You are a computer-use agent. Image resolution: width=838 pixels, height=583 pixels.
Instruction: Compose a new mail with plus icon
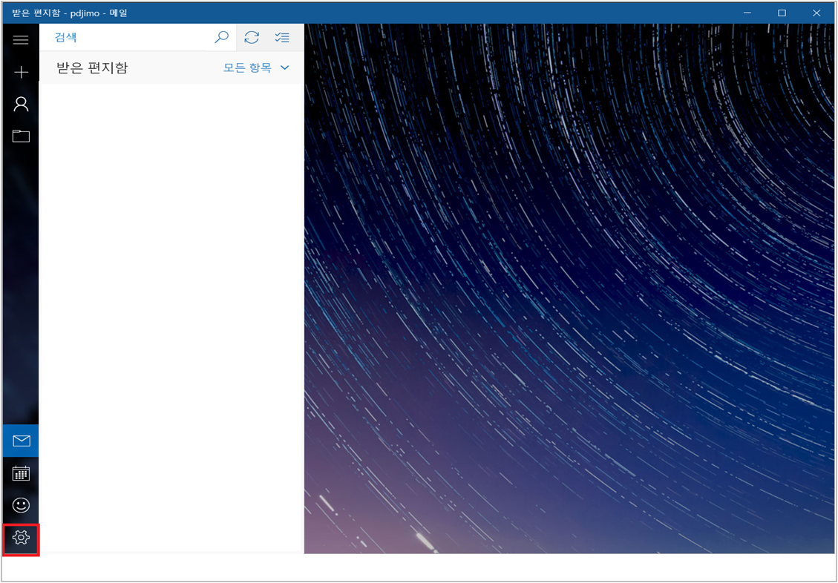(x=21, y=72)
